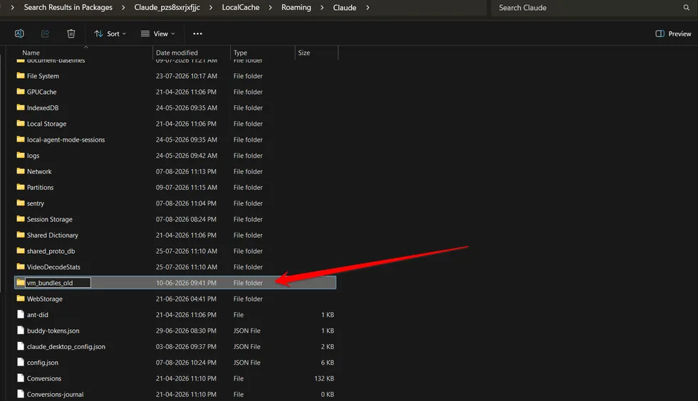
Task: Select claude_desktop_config.json file icon
Action: point(21,346)
